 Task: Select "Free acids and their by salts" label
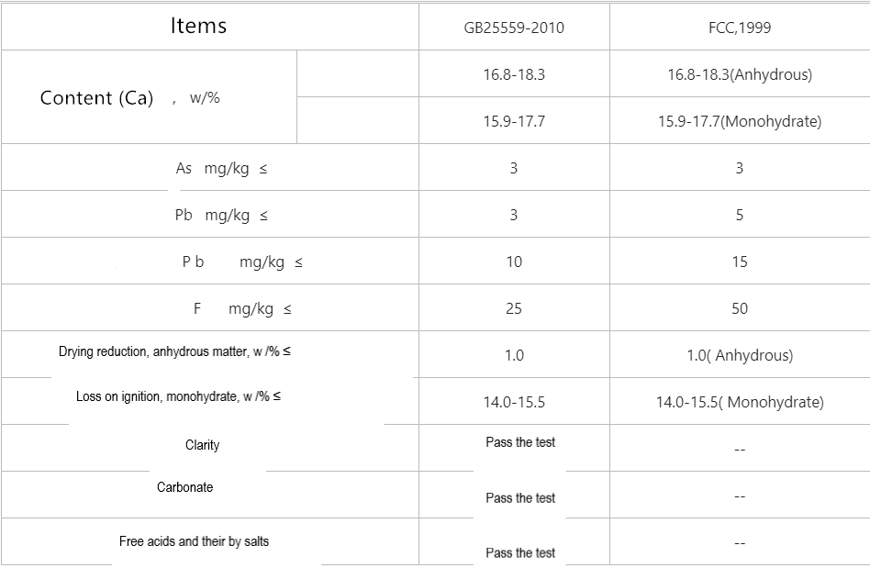click(x=194, y=541)
